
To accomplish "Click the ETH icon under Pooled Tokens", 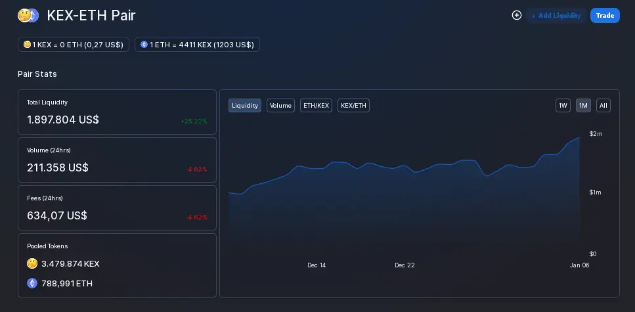I will pyautogui.click(x=32, y=283).
